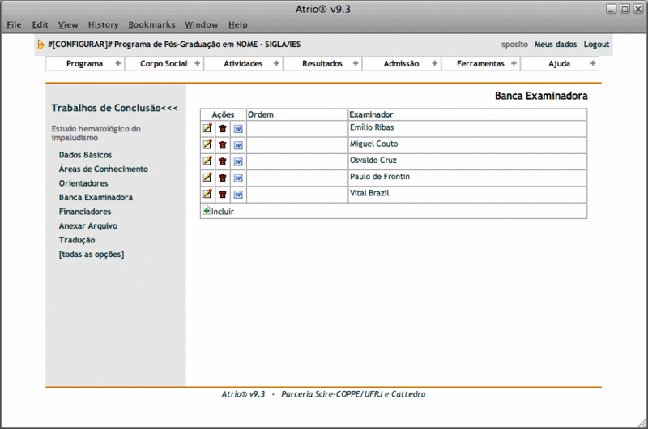Delete Vital Brazil using the trash icon
The height and width of the screenshot is (429, 648).
222,194
